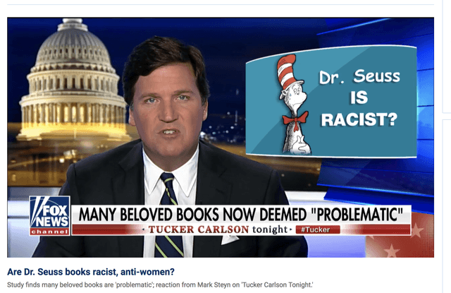Open 'Are Dr. Seuss books racist, anti-women?' link
Viewport: 451px width, 293px height.
pos(91,272)
